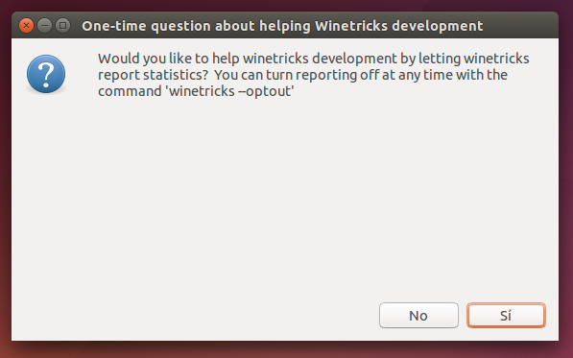Minimize the Winetricks dialog window
Viewport: 573px width, 358px height.
44,26
